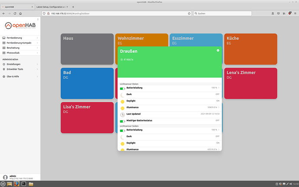Click the chevron beside Photovoltaik
Viewport: 299px width, 187px height.
[37, 53]
